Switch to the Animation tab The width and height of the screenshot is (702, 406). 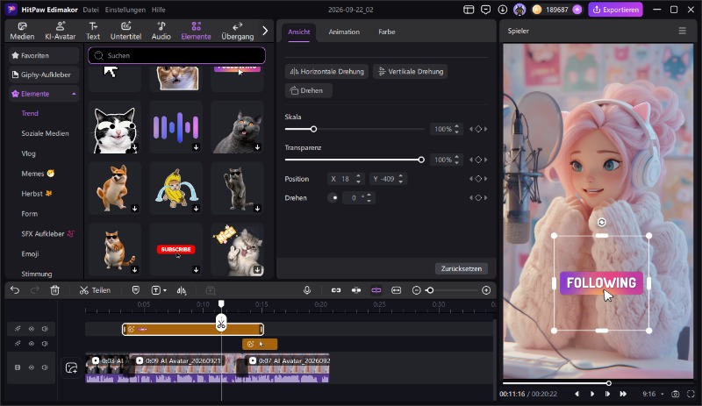tap(344, 32)
